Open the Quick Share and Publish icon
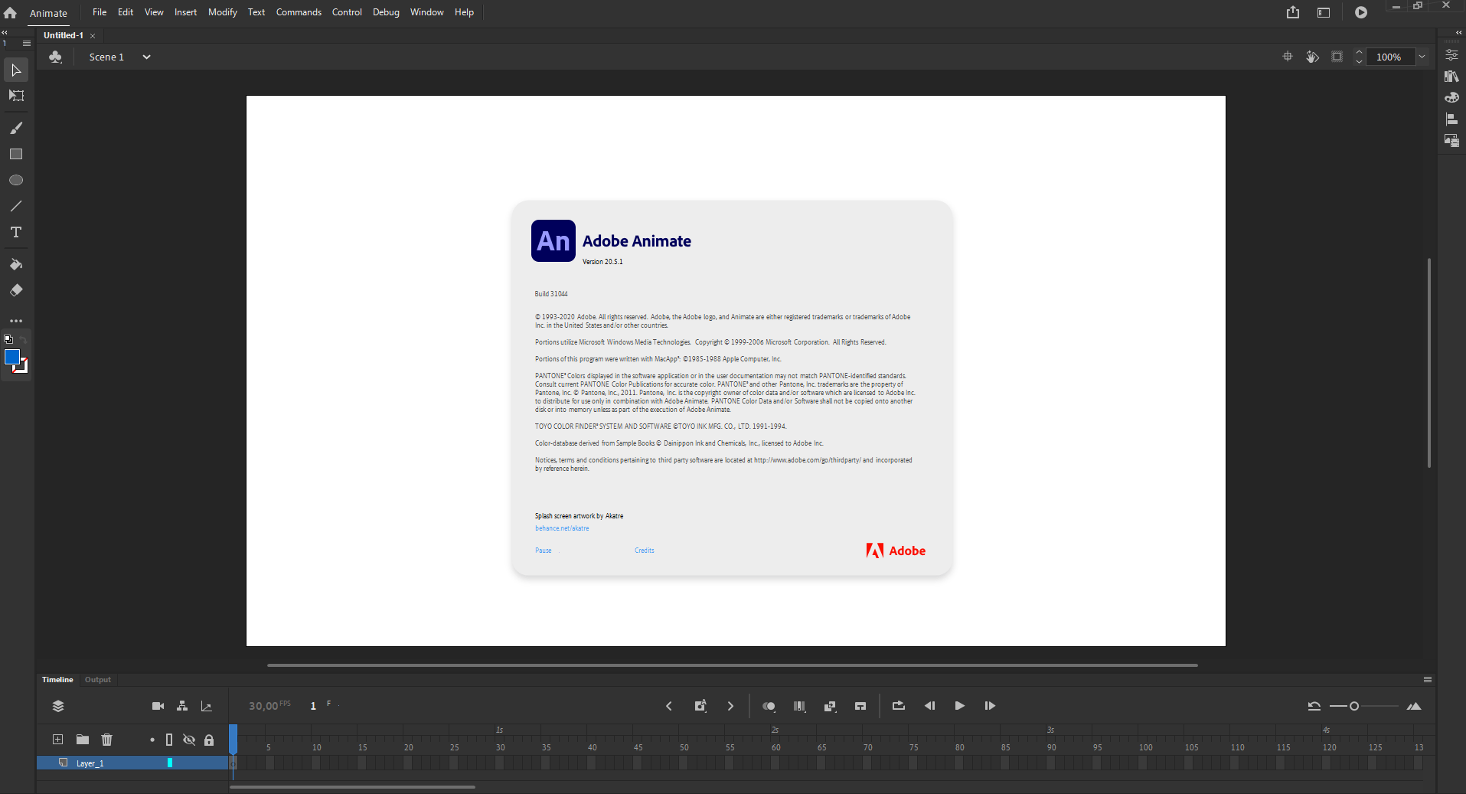Screen dimensions: 1466x794 click(x=1293, y=12)
